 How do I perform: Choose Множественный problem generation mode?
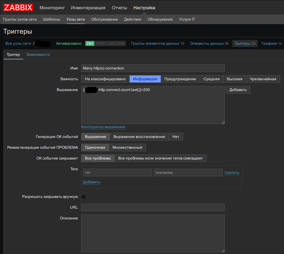127,147
